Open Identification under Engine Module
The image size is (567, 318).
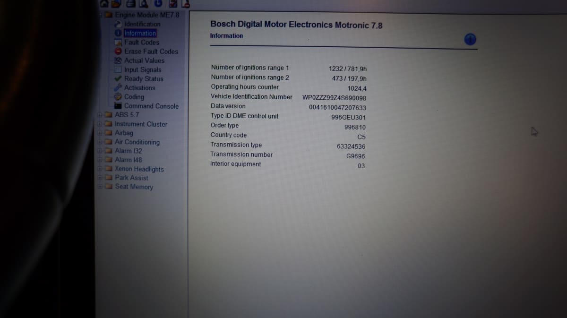pos(142,24)
